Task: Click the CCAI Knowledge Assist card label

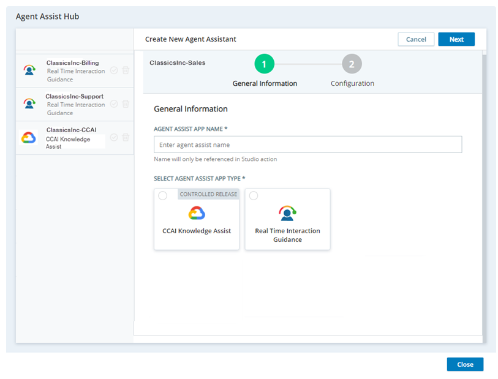Action: (x=197, y=231)
